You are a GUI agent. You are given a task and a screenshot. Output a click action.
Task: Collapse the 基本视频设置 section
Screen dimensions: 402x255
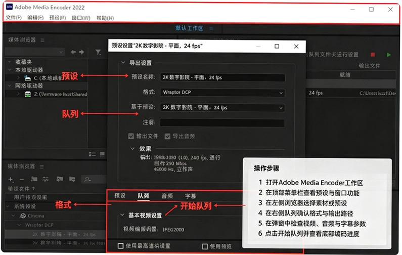[122, 215]
